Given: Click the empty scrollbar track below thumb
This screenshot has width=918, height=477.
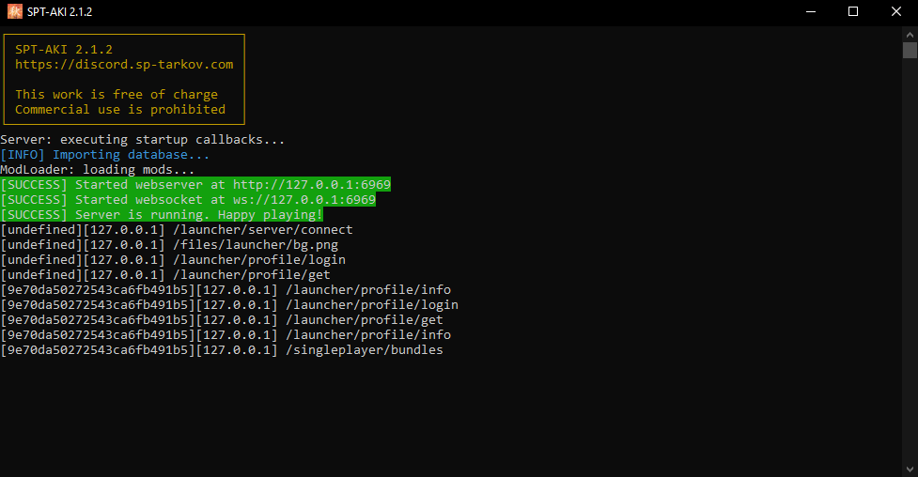Looking at the screenshot, I should pyautogui.click(x=910, y=260).
